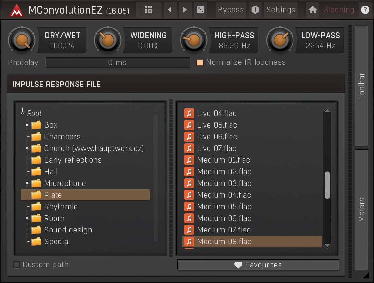Click the home icon
374x283 pixels.
[312, 10]
